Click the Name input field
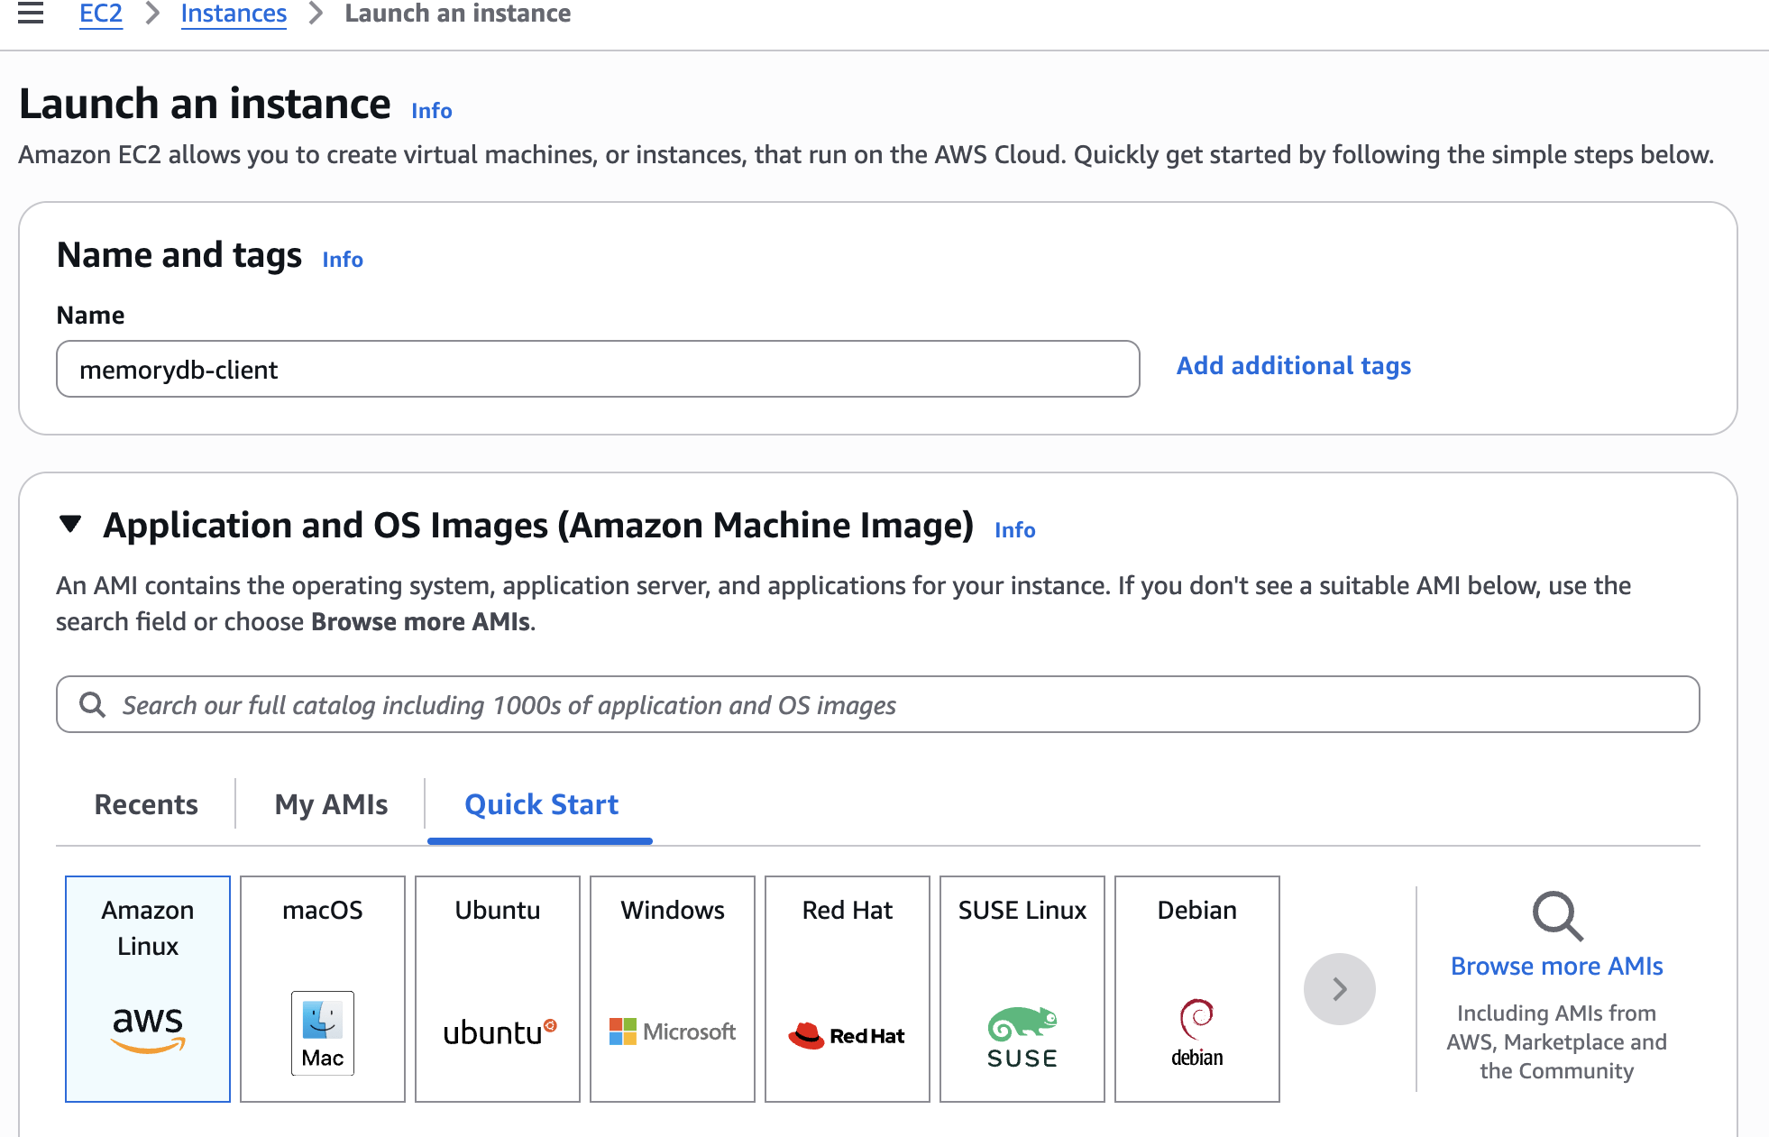 (x=598, y=369)
